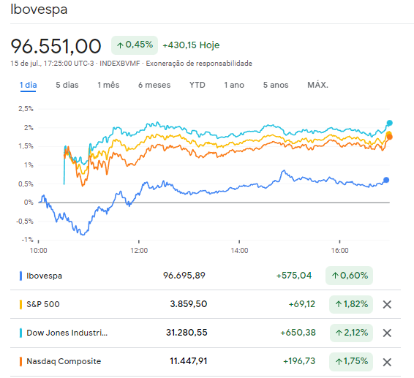Screen dimensions: 414x378
Task: Click the Ibovespa page title
Action: click(39, 10)
